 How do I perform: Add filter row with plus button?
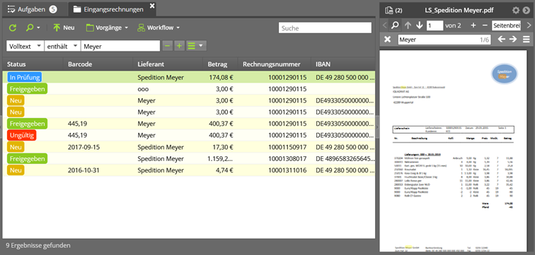point(179,46)
